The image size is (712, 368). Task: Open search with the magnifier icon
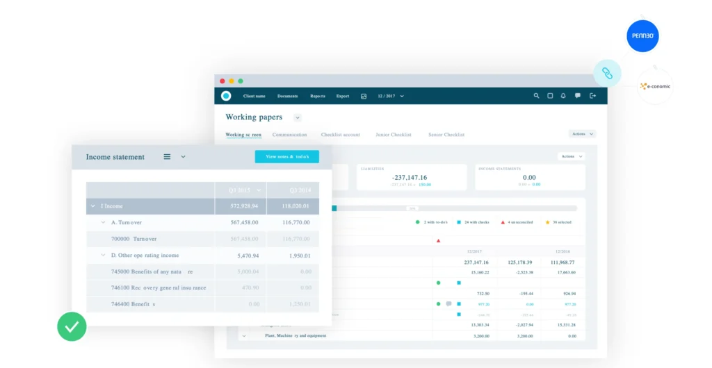click(536, 96)
